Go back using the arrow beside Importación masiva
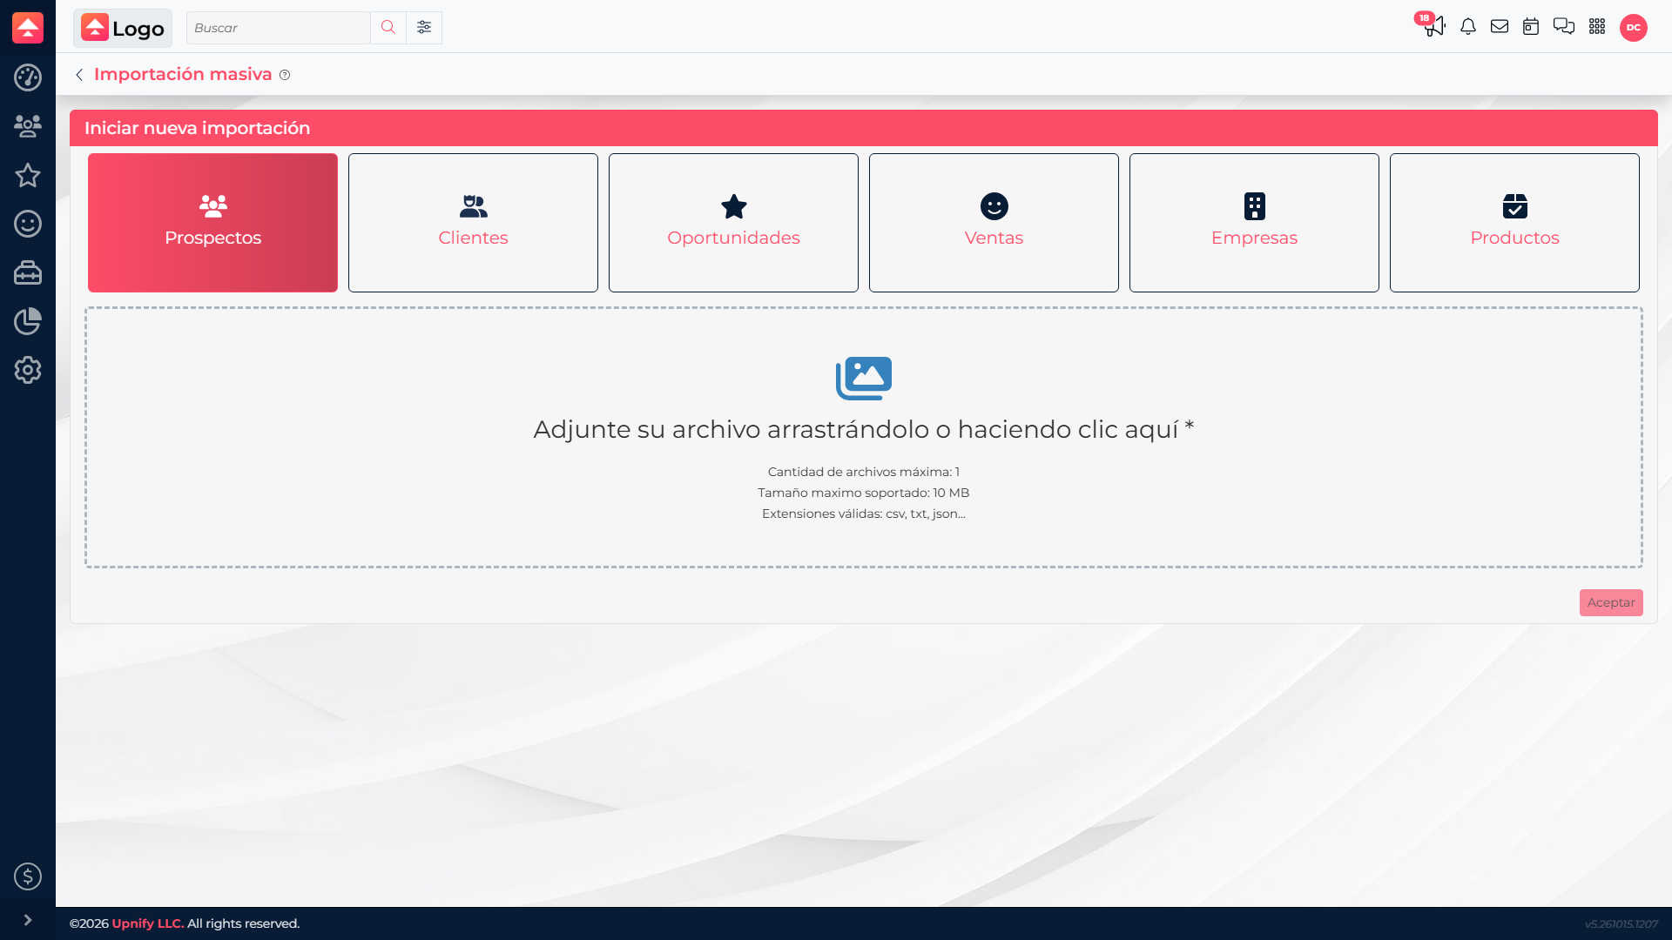The image size is (1672, 940). coord(79,75)
